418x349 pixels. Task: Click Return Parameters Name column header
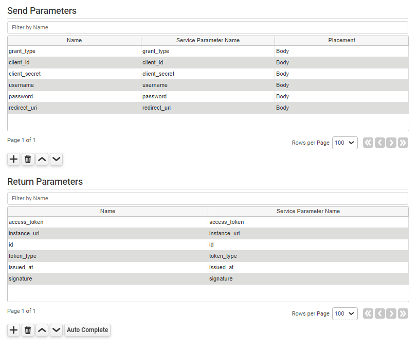tap(107, 212)
